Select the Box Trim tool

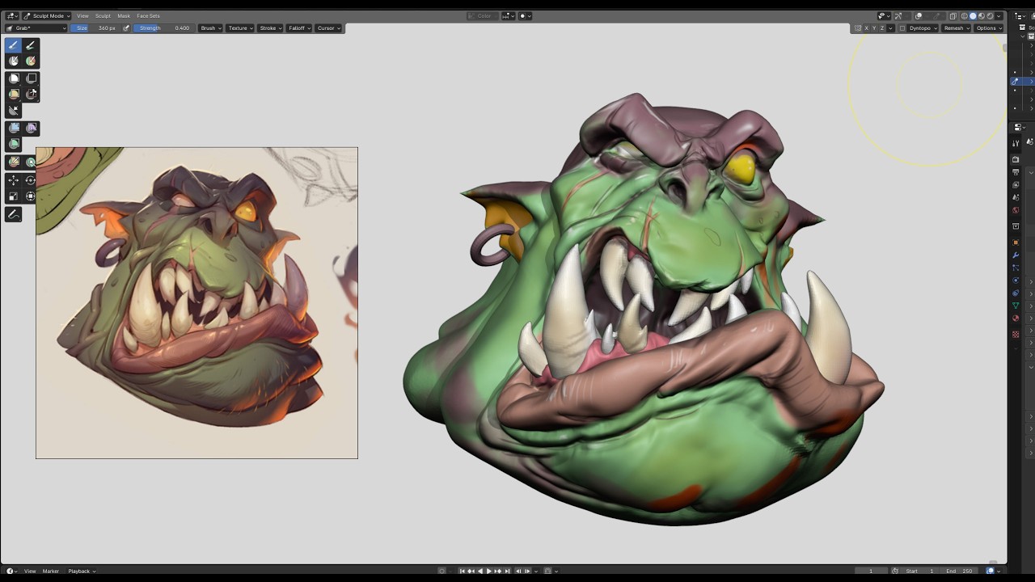click(x=31, y=94)
